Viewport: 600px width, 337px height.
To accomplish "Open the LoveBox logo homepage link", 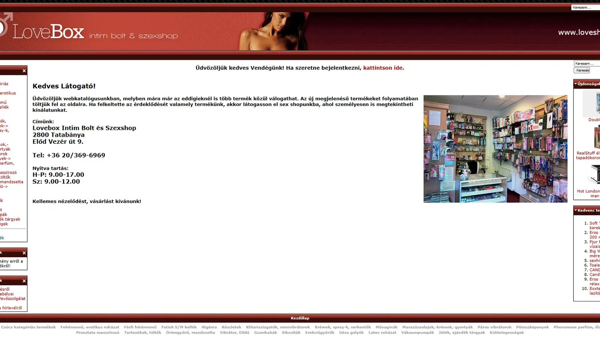I will pos(89,32).
